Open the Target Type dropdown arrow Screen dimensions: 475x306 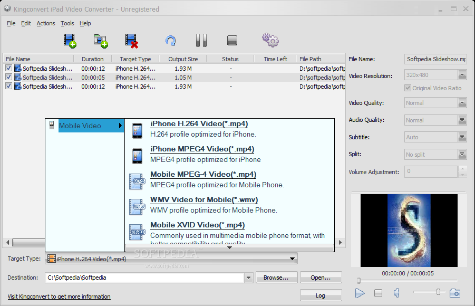tap(292, 259)
